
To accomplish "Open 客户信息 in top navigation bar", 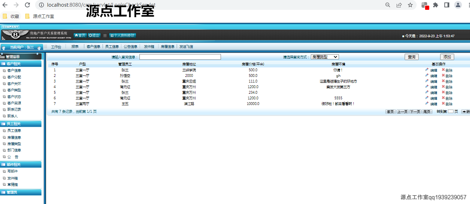I will (93, 47).
